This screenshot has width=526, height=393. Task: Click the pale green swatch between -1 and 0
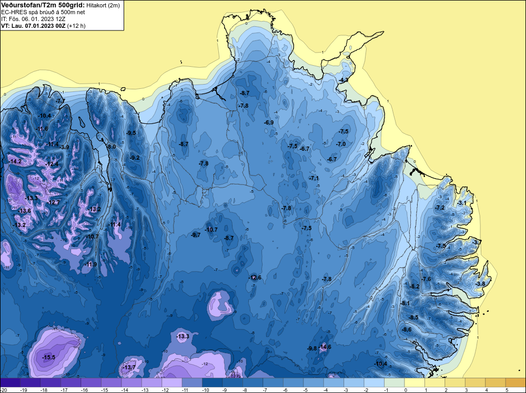pyautogui.click(x=394, y=382)
